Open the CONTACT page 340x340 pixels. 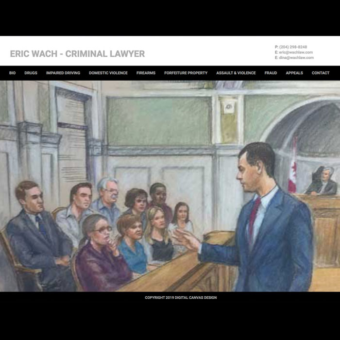321,73
